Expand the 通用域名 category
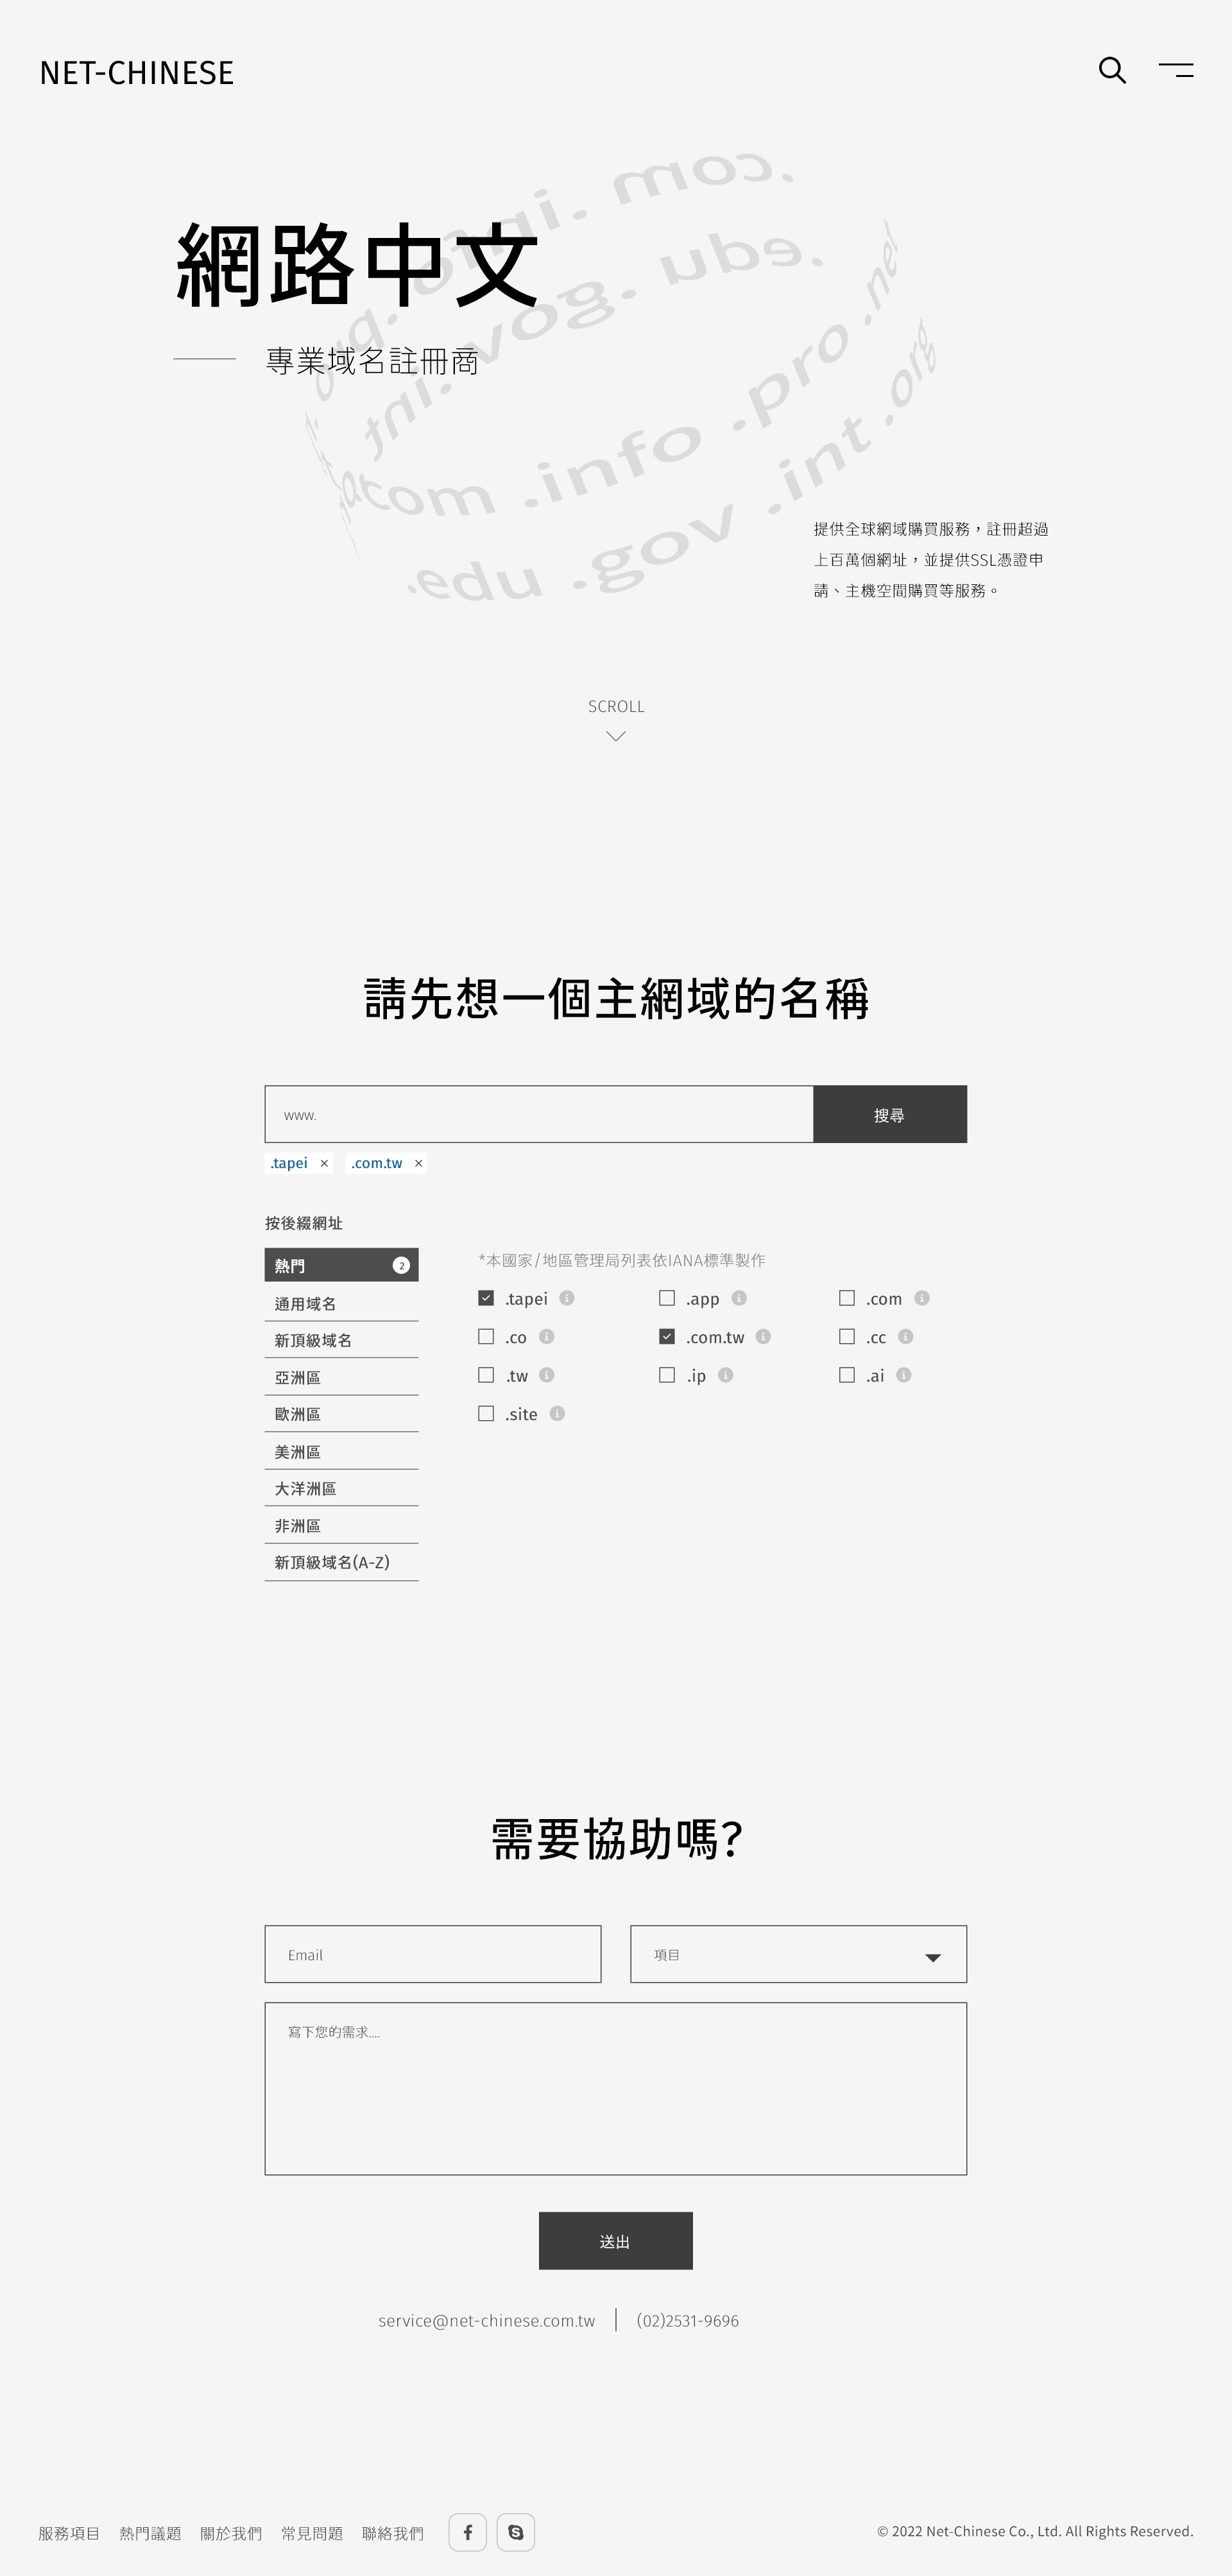This screenshot has height=2576, width=1232. [x=340, y=1303]
